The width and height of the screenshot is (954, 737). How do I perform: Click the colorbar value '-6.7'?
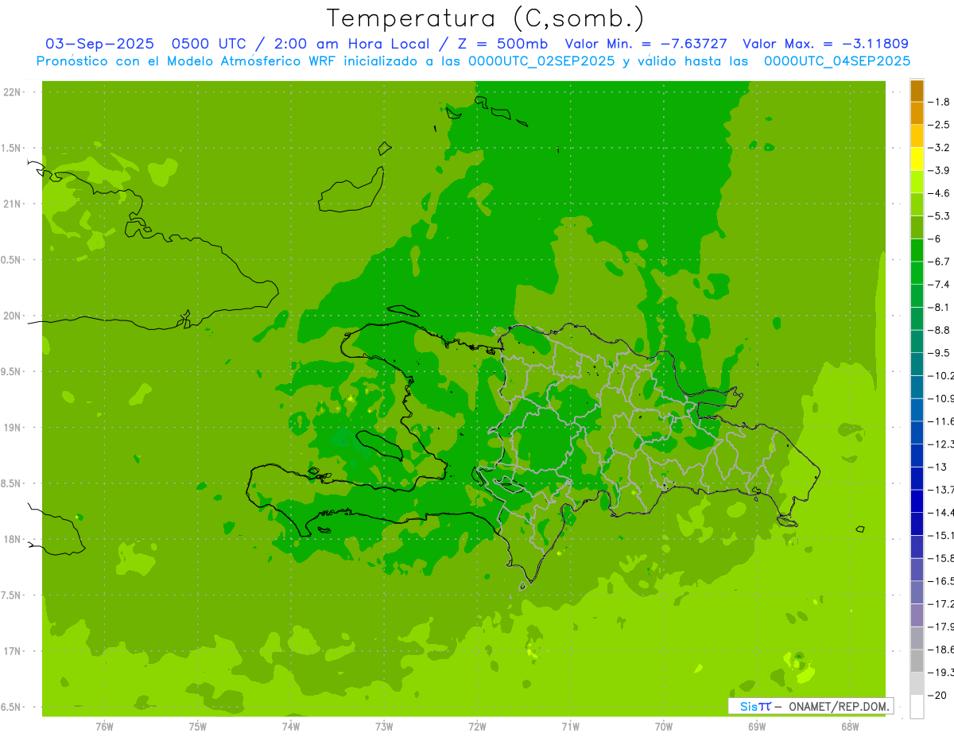pyautogui.click(x=940, y=262)
